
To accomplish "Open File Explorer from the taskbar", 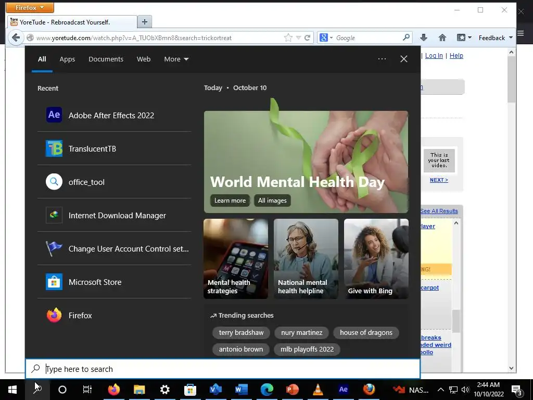I will pyautogui.click(x=139, y=390).
